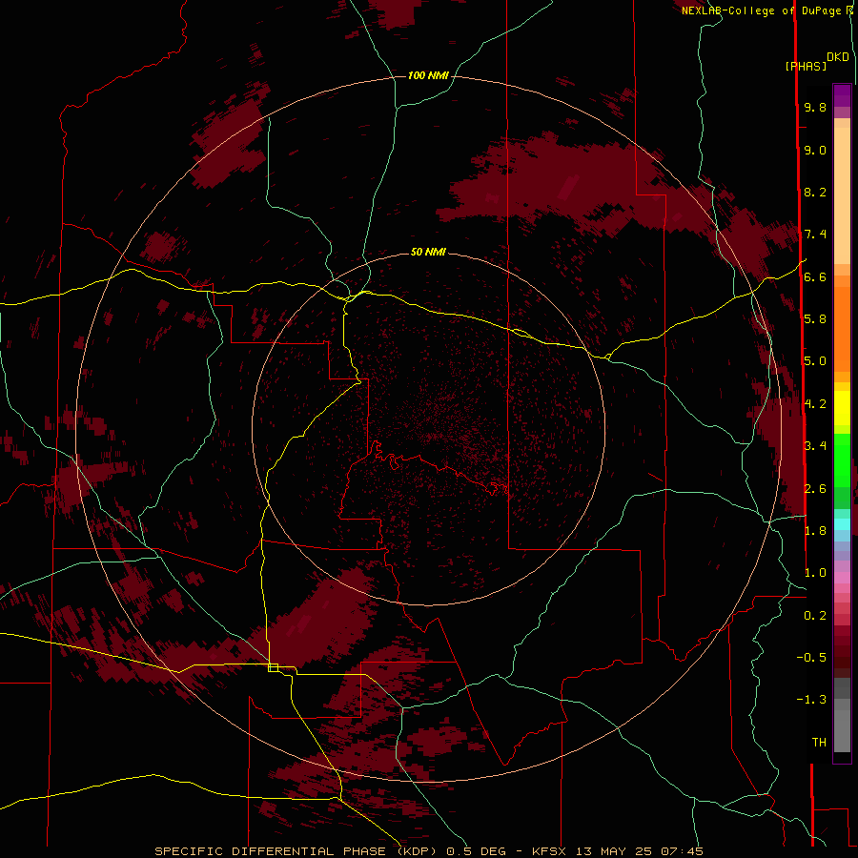The image size is (858, 858).
Task: Click the yellow band of the color scale
Action: pos(842,408)
